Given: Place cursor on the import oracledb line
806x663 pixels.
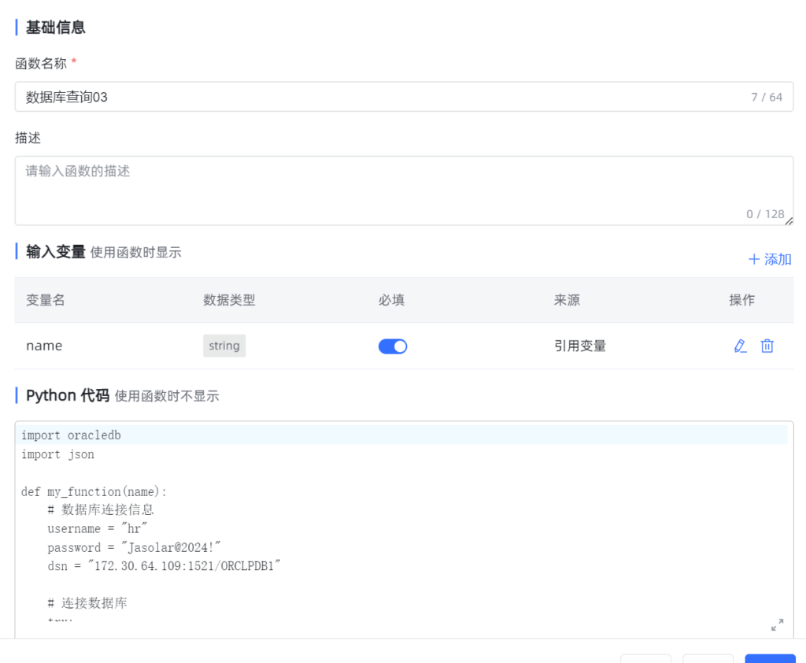Looking at the screenshot, I should [x=71, y=435].
